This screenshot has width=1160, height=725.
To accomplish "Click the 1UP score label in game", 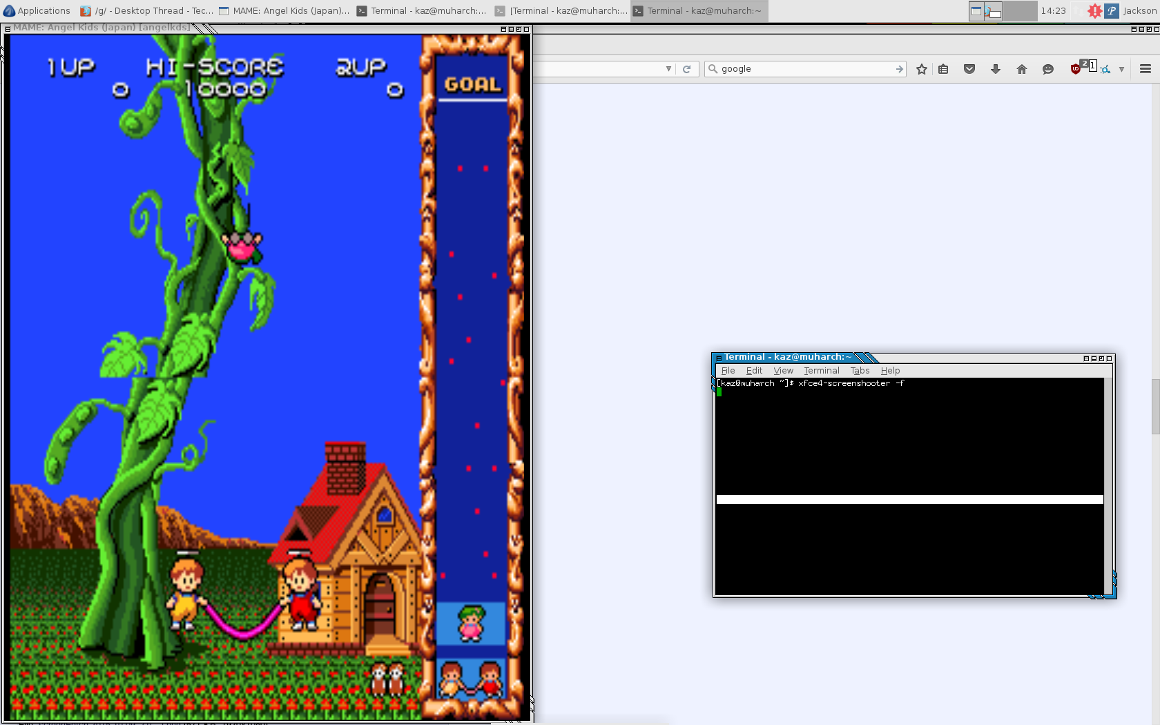I will pos(70,67).
